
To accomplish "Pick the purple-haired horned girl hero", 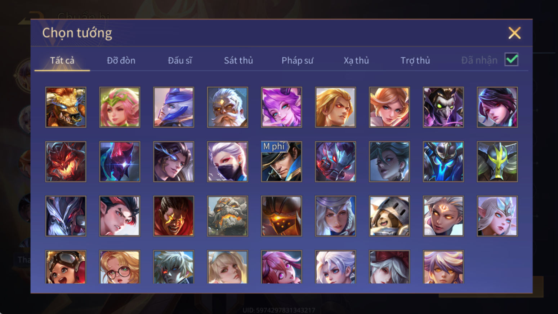I will (x=281, y=107).
